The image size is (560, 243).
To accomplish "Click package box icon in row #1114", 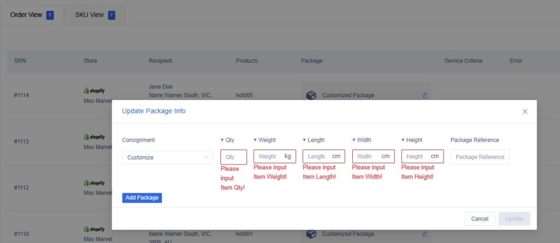I will point(311,95).
